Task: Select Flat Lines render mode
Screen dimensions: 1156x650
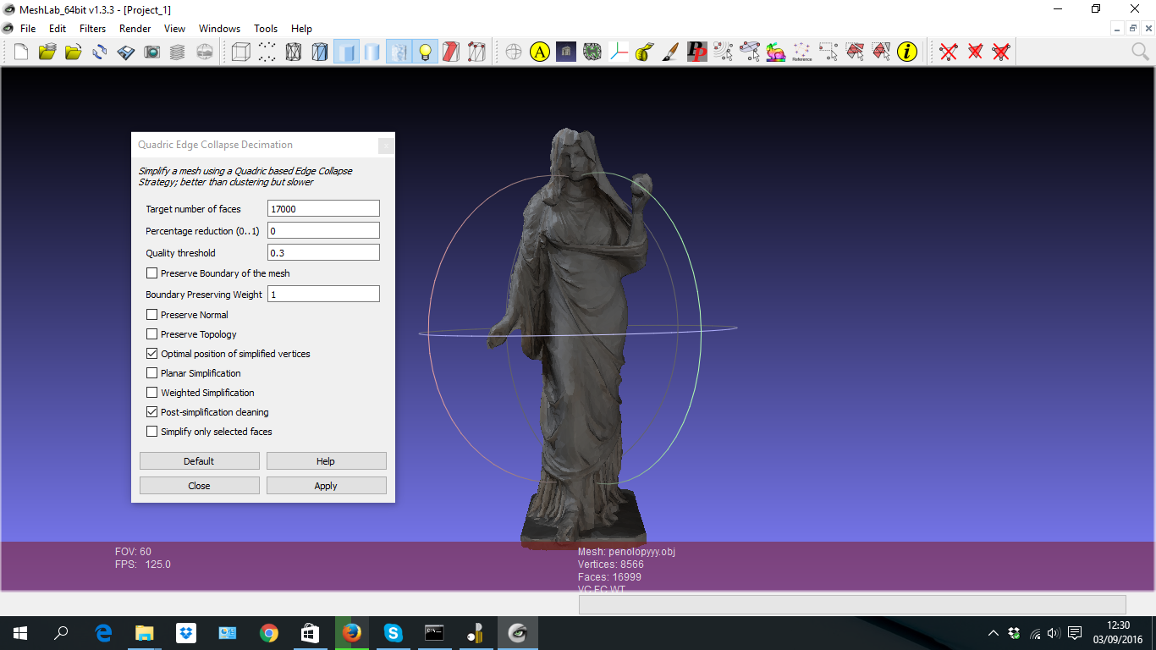Action: click(319, 52)
